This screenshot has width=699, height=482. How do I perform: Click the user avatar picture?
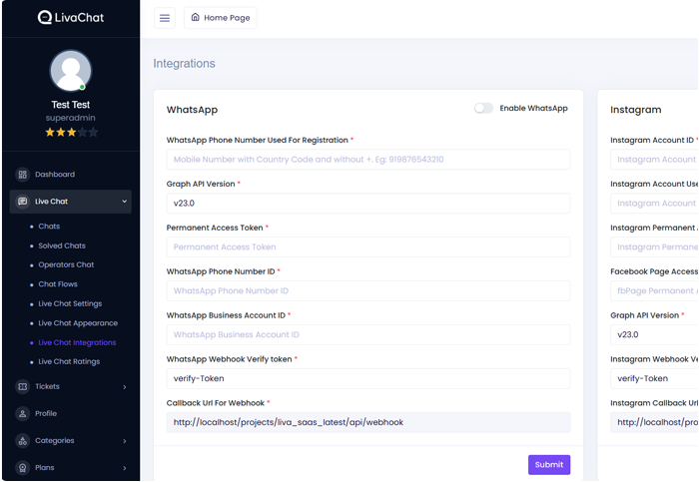[70, 71]
